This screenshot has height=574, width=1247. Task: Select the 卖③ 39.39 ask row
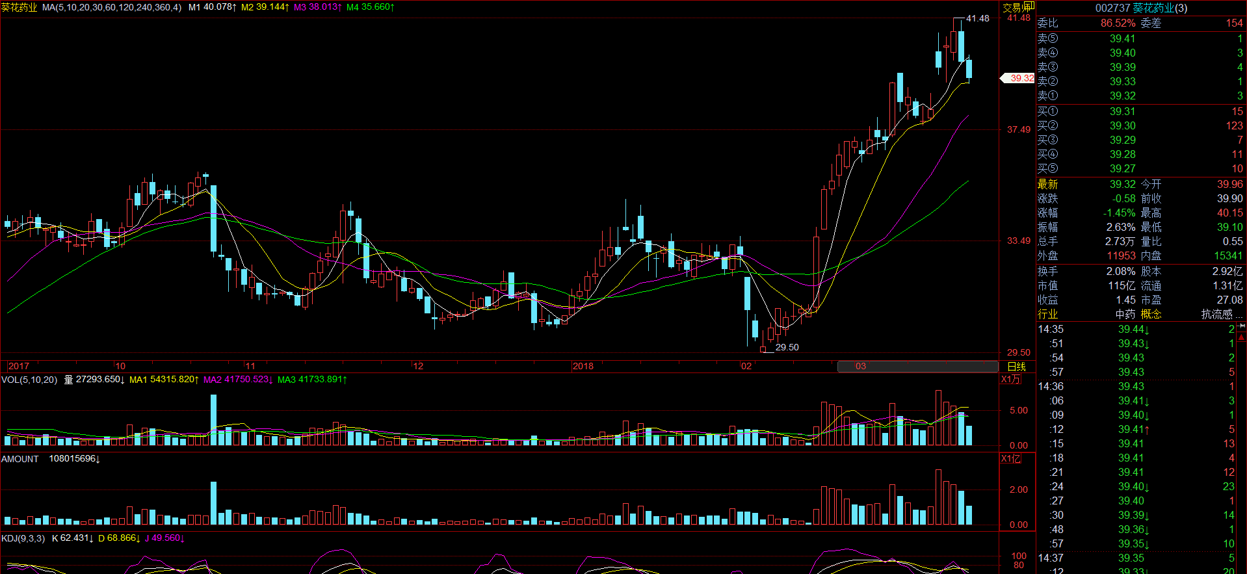tap(1140, 67)
